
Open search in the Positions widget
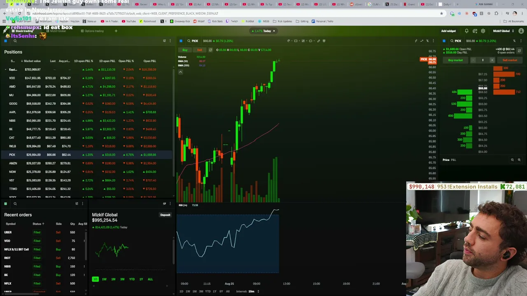[15, 41]
